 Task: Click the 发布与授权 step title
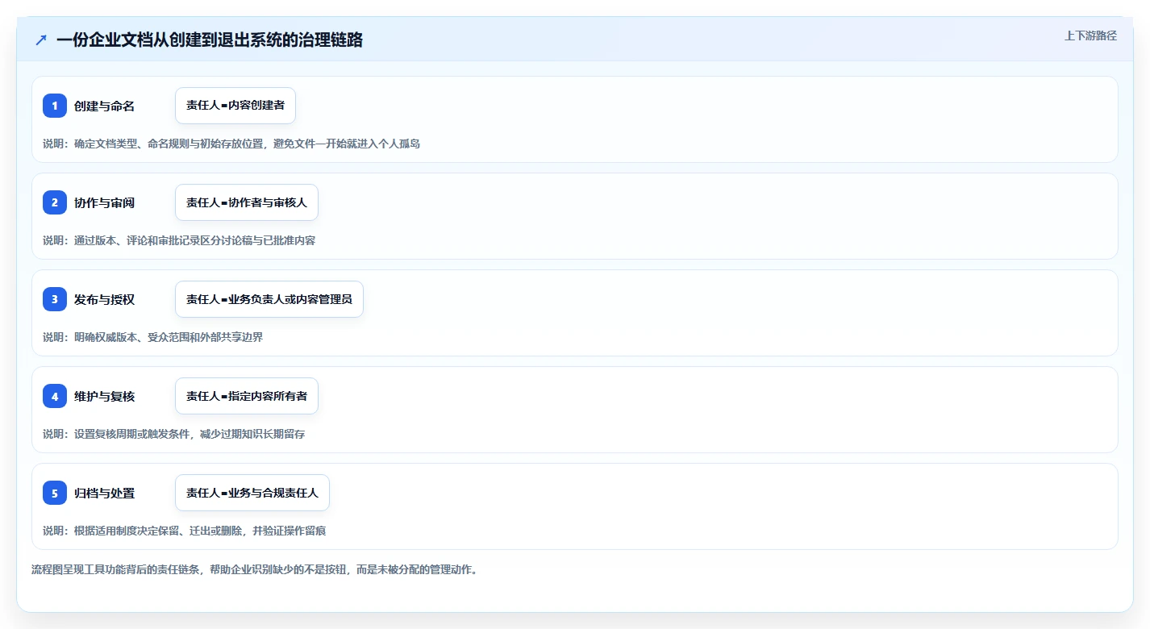click(x=104, y=299)
